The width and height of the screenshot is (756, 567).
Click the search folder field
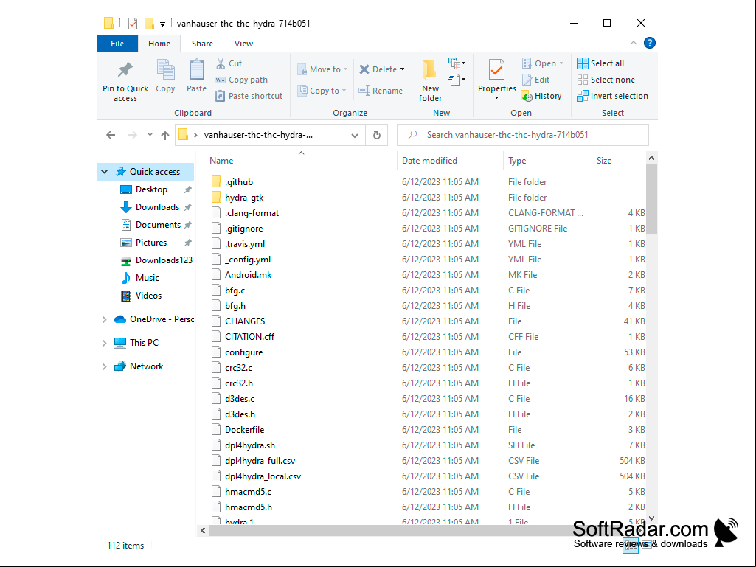(x=523, y=135)
